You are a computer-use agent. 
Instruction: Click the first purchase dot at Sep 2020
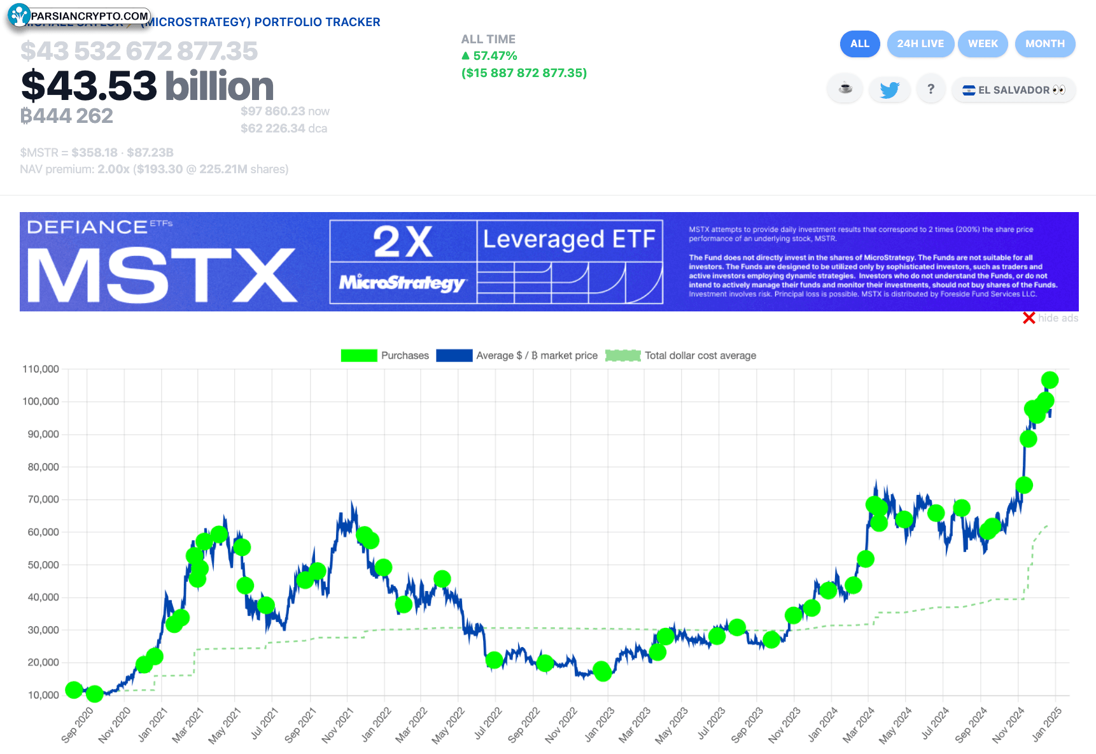tap(74, 690)
